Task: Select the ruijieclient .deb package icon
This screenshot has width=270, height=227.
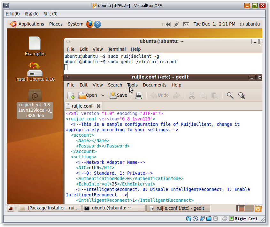Action: coord(35,104)
